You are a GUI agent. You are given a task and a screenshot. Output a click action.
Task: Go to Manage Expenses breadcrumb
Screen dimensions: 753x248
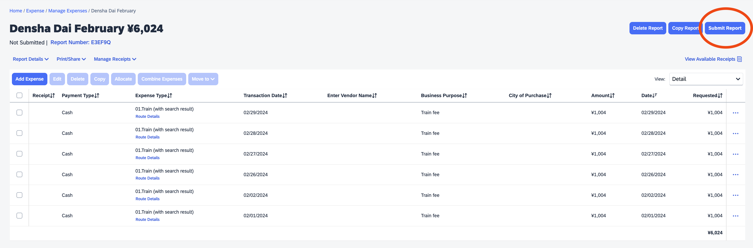tap(68, 11)
